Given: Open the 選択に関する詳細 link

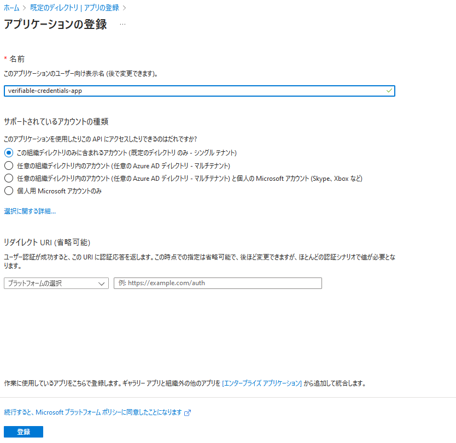Looking at the screenshot, I should click(30, 211).
